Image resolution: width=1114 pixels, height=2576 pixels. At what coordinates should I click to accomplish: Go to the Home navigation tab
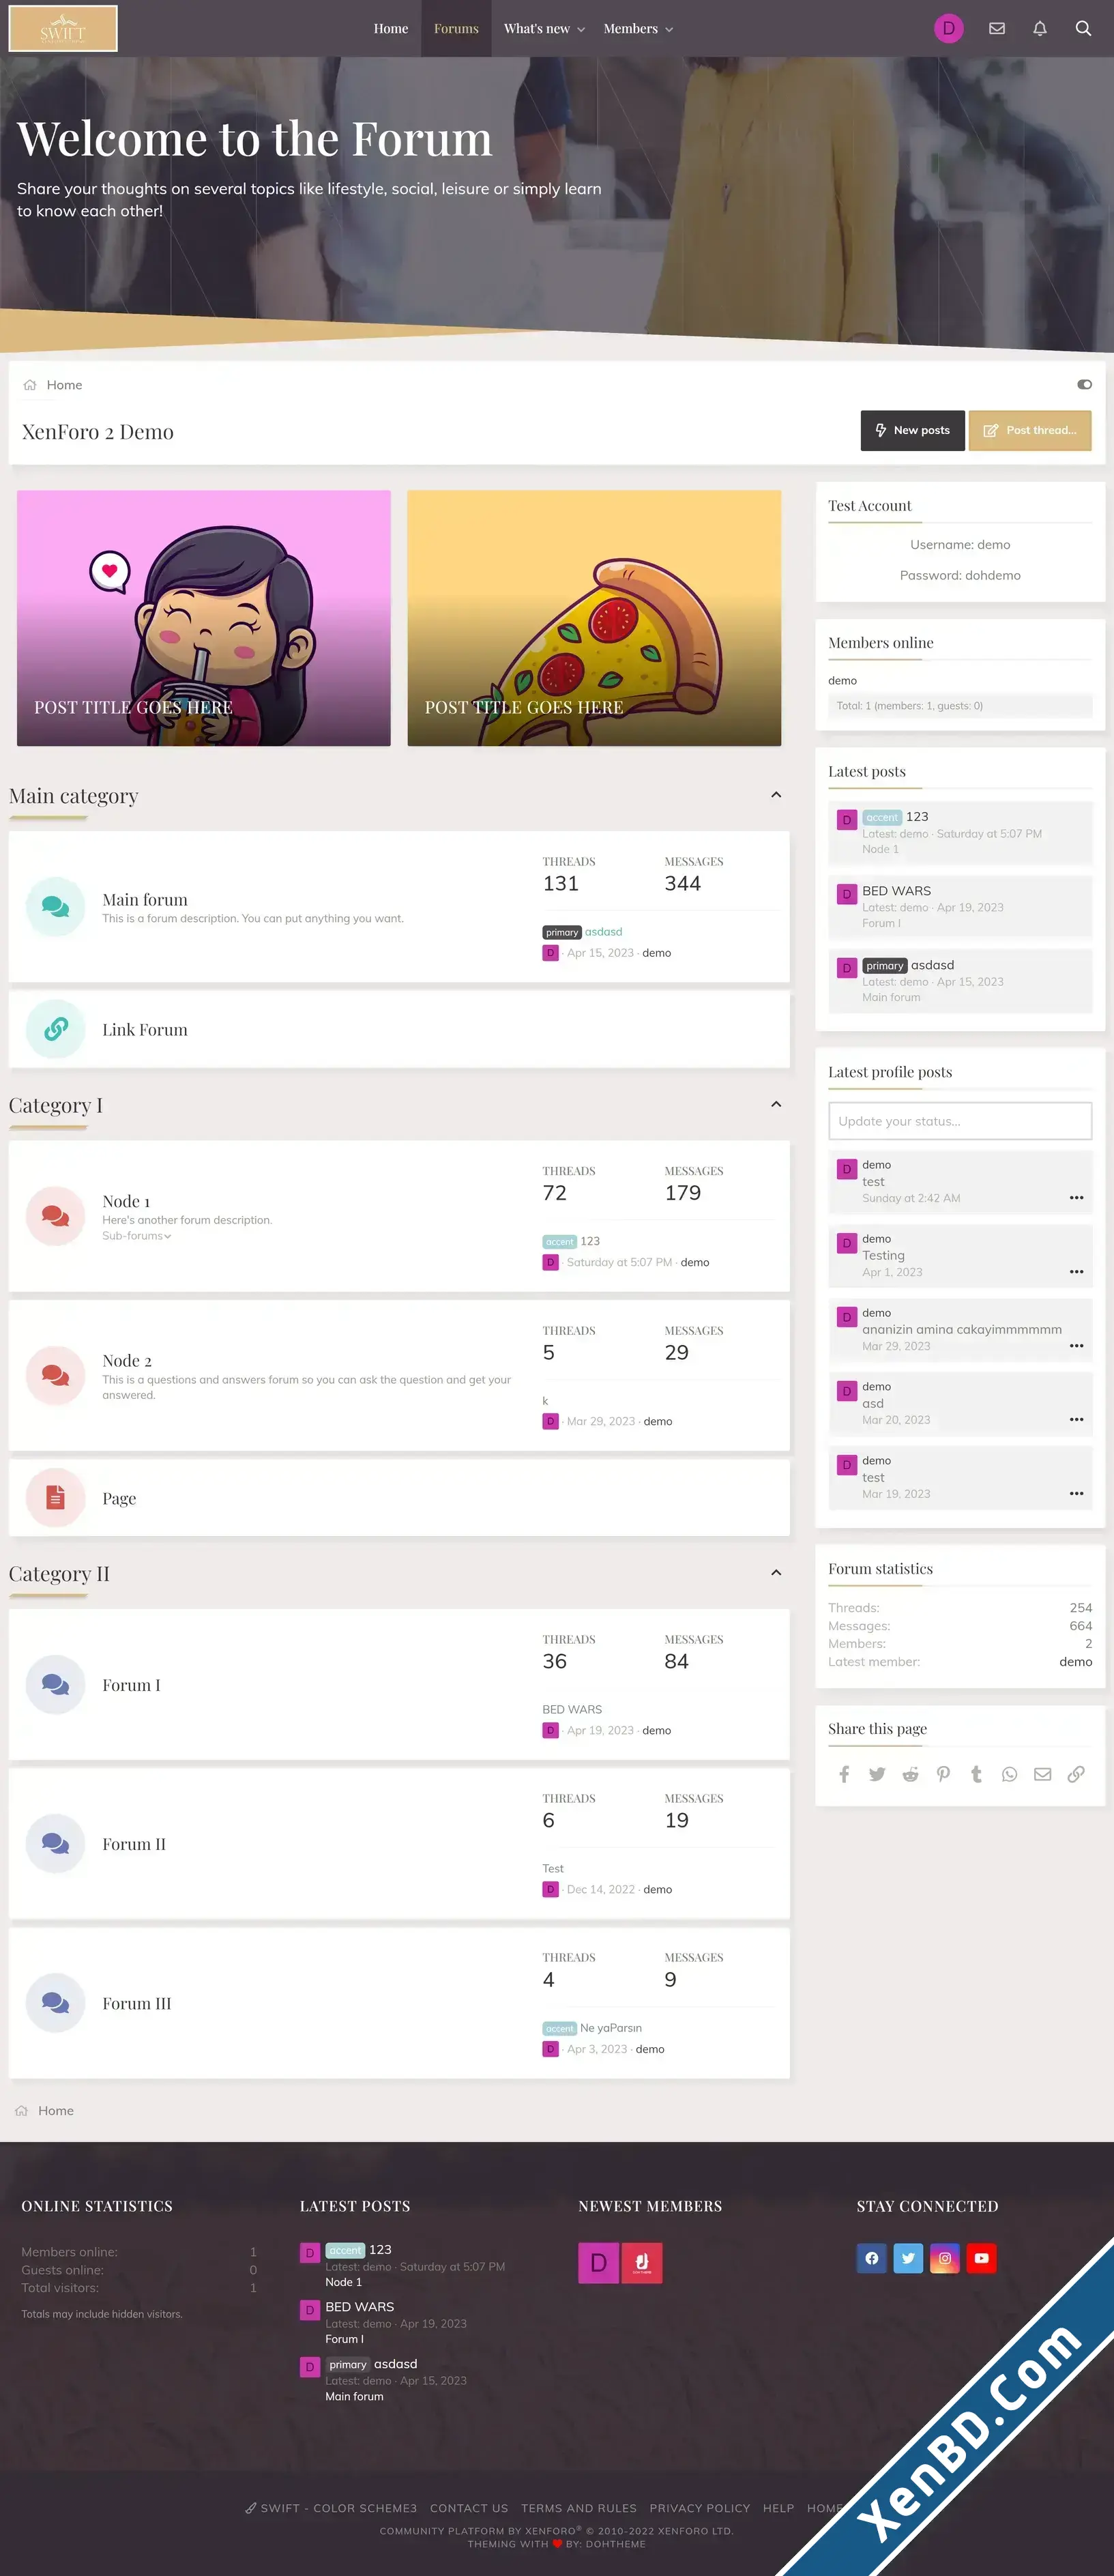coord(391,29)
